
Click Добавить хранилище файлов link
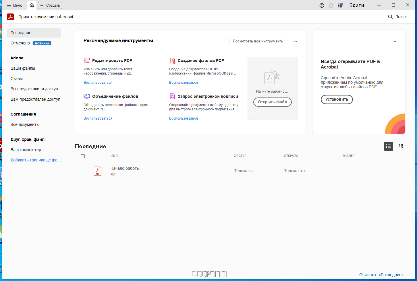36,160
